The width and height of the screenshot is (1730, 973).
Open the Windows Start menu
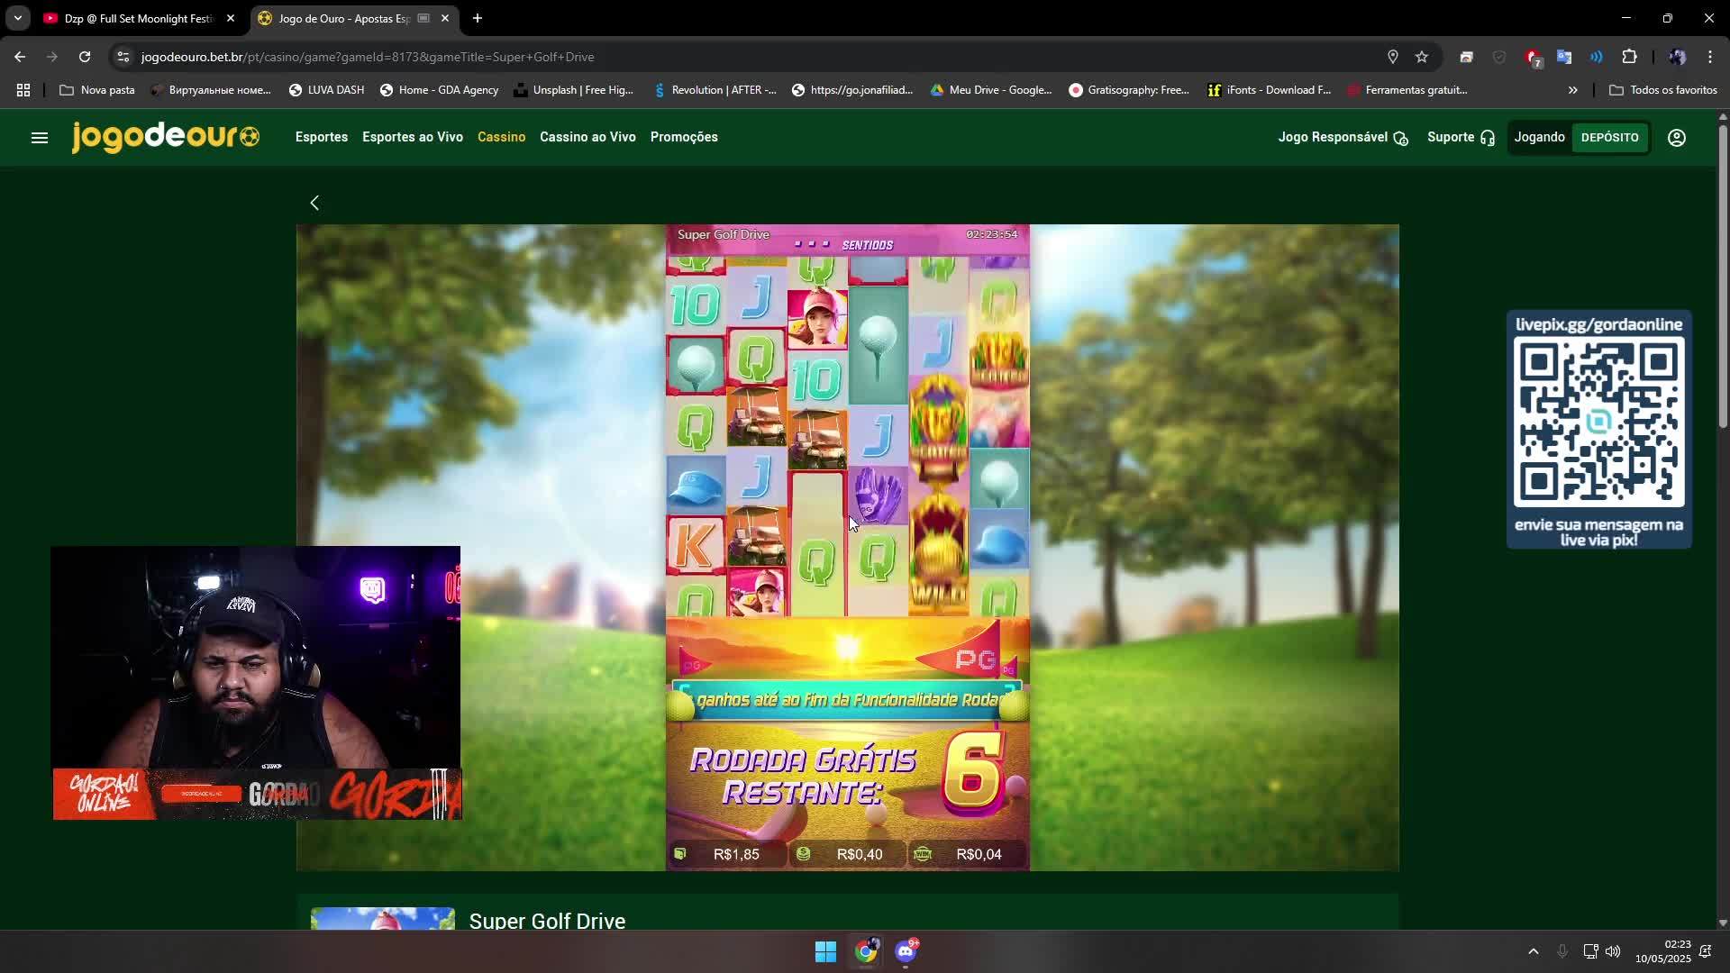coord(825,951)
